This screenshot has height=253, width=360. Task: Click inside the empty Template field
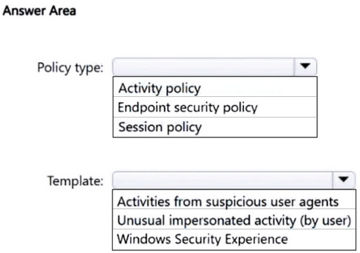point(223,180)
